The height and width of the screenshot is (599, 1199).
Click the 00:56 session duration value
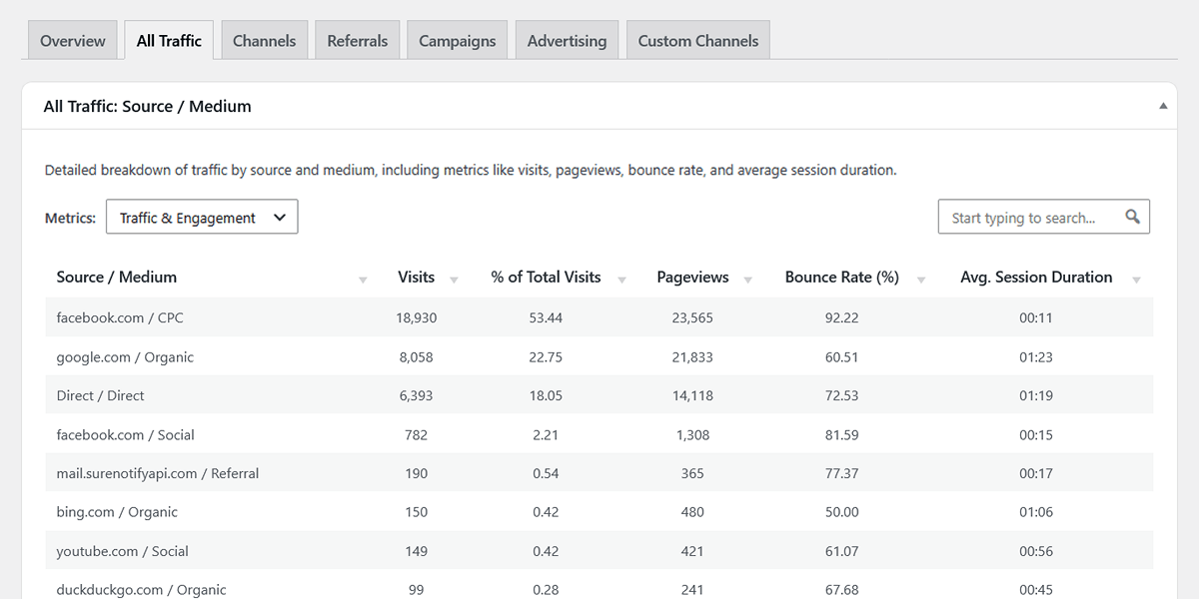coord(1036,551)
